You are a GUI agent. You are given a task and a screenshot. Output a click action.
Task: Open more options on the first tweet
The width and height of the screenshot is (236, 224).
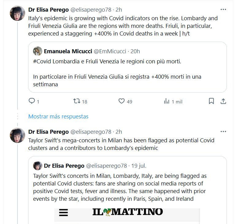[223, 9]
